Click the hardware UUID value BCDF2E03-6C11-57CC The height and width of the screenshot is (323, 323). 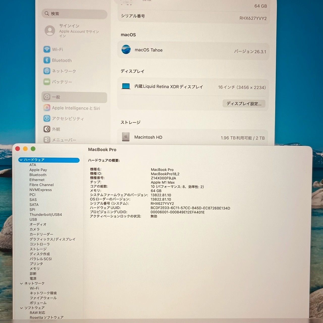pyautogui.click(x=190, y=208)
